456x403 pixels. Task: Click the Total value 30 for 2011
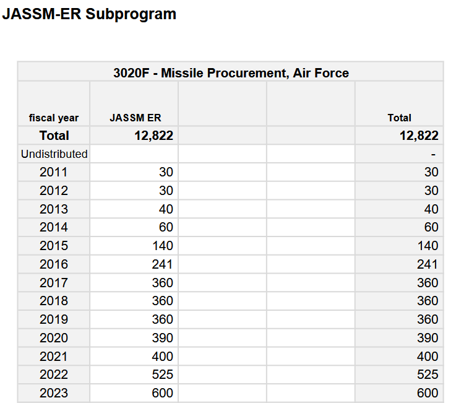click(x=431, y=172)
